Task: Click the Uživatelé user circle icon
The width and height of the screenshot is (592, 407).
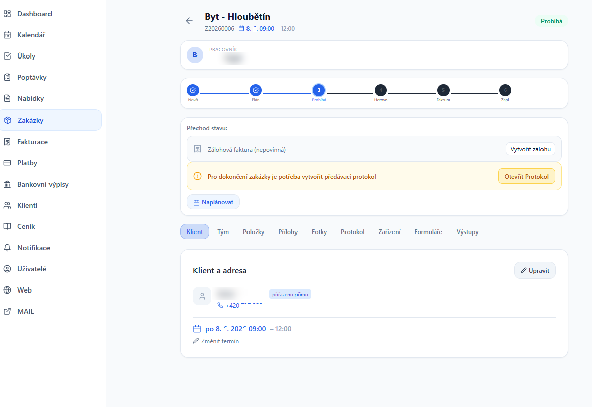Action: [7, 269]
